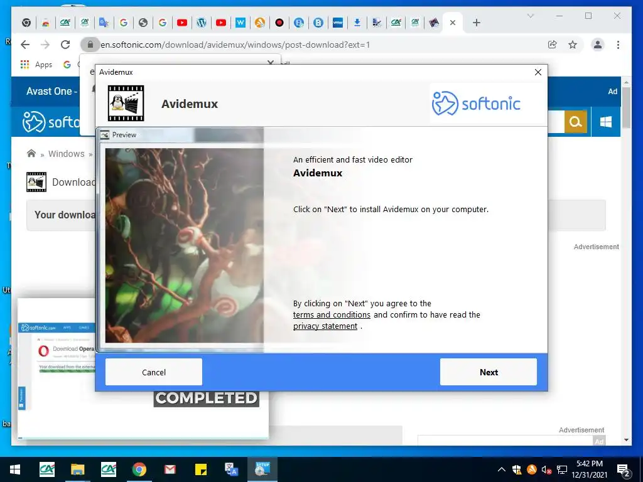
Task: Click the Setup installer taskbar icon
Action: [262, 469]
